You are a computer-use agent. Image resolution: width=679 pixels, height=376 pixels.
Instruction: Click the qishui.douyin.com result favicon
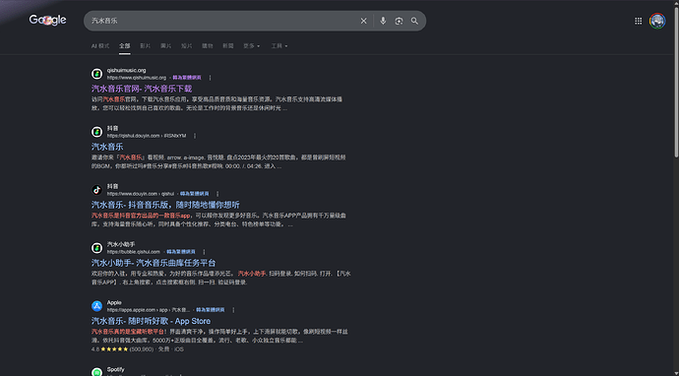coord(97,132)
